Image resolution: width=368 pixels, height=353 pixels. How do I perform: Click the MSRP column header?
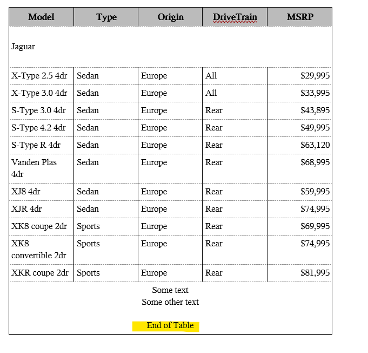[x=300, y=17]
